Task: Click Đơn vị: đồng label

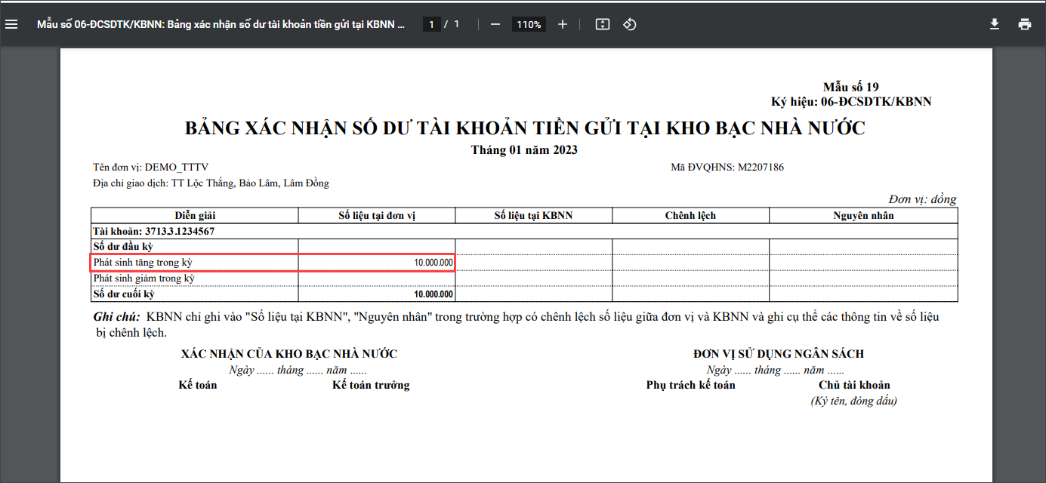Action: 922,199
